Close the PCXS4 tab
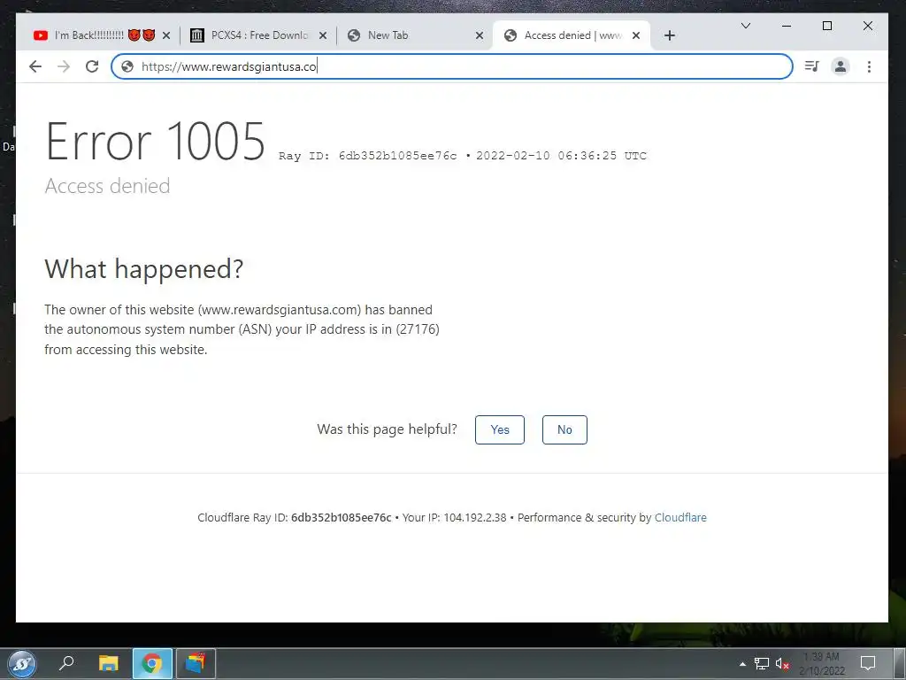Screen dimensions: 906x680 (323, 35)
